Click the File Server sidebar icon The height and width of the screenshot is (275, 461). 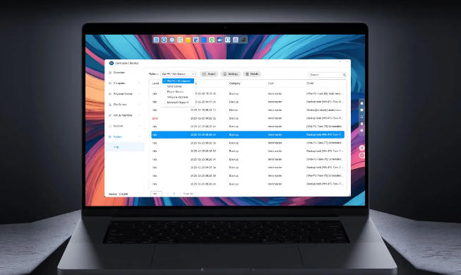click(110, 105)
